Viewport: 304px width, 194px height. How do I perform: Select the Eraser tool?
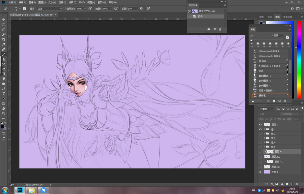click(4, 69)
